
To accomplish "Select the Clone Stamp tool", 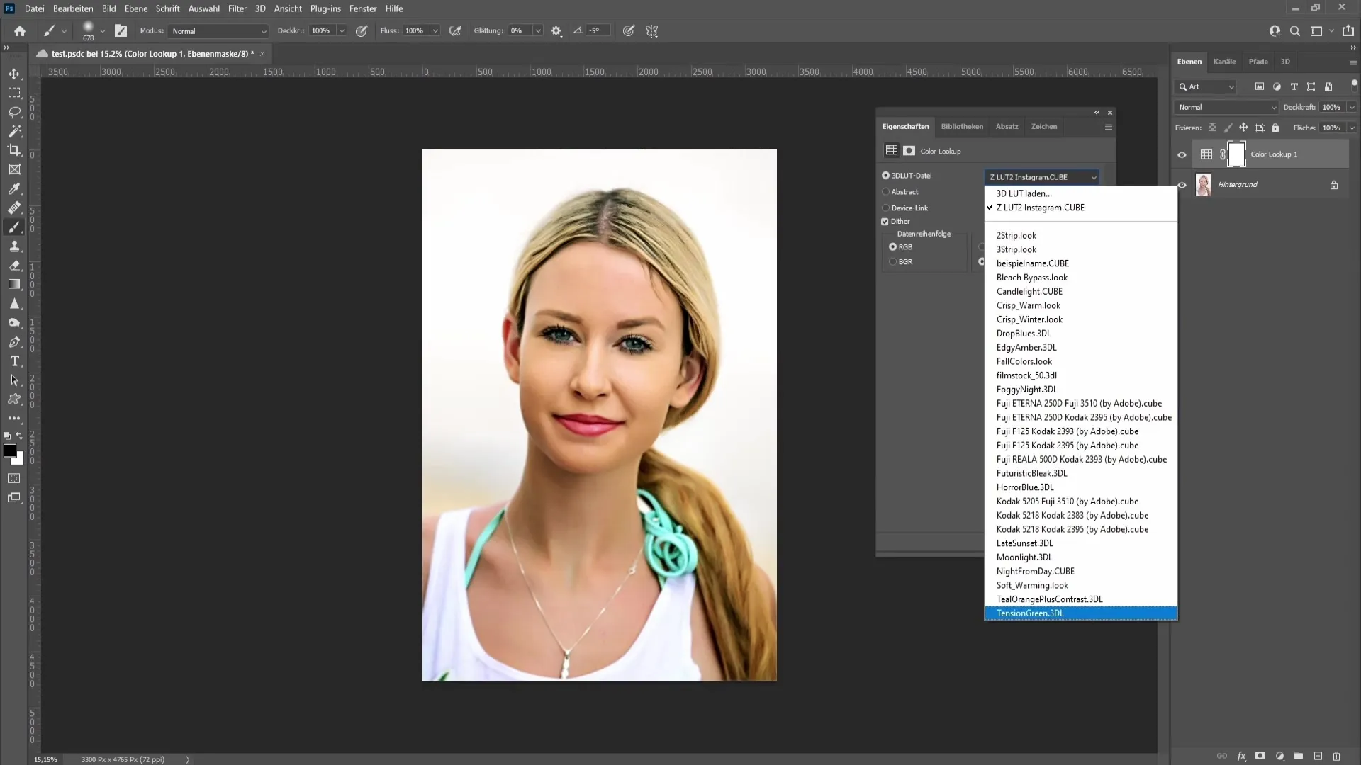I will pos(14,246).
